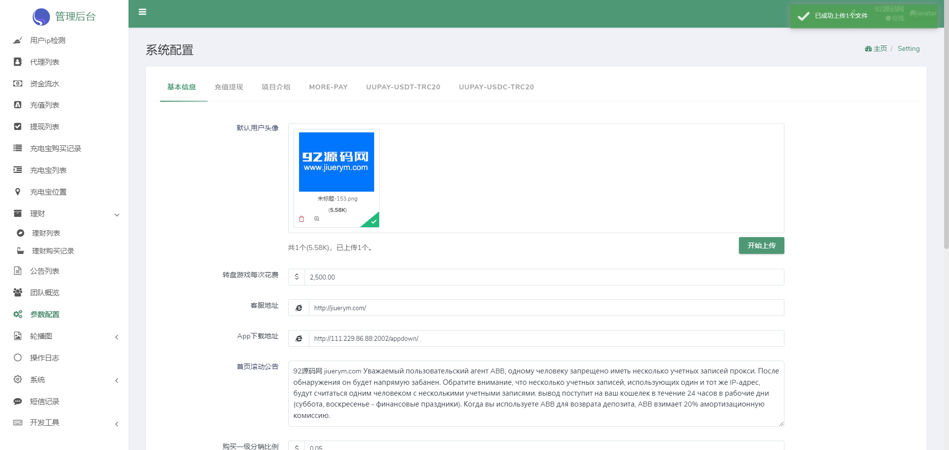The height and width of the screenshot is (450, 949).
Task: Delete uploaded avatar with trash icon
Action: [x=302, y=219]
